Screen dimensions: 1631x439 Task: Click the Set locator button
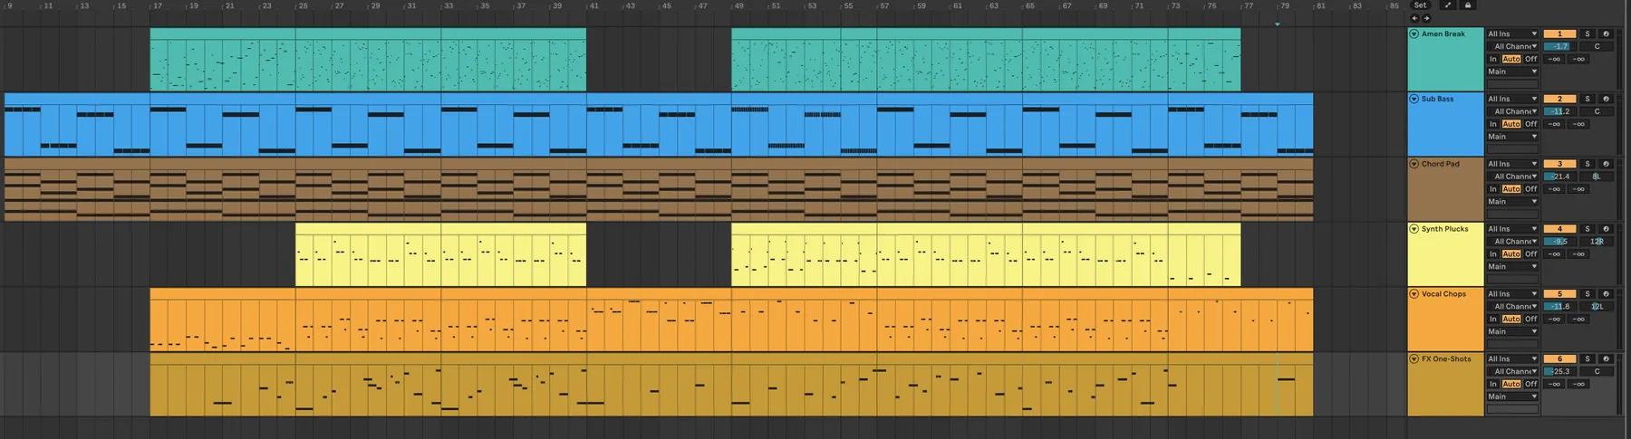(x=1420, y=5)
